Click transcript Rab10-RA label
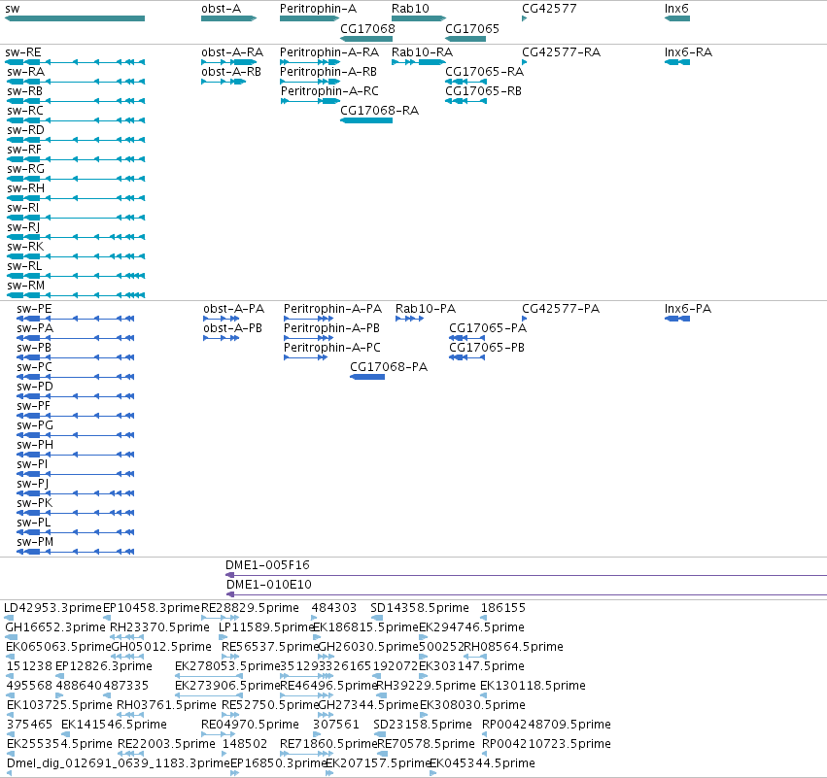827x778 pixels. [422, 52]
